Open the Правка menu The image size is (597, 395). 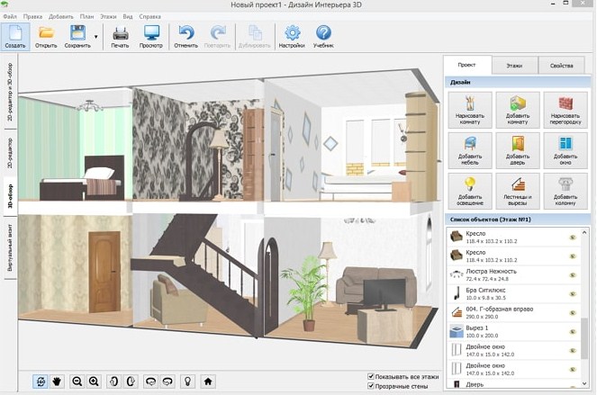click(x=32, y=17)
